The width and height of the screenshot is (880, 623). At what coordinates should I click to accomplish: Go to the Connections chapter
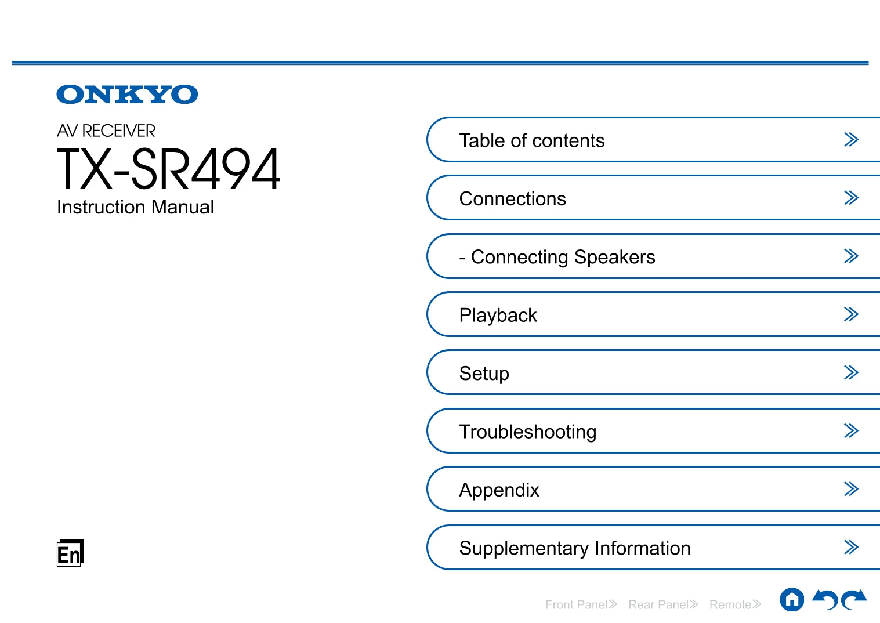click(x=512, y=199)
